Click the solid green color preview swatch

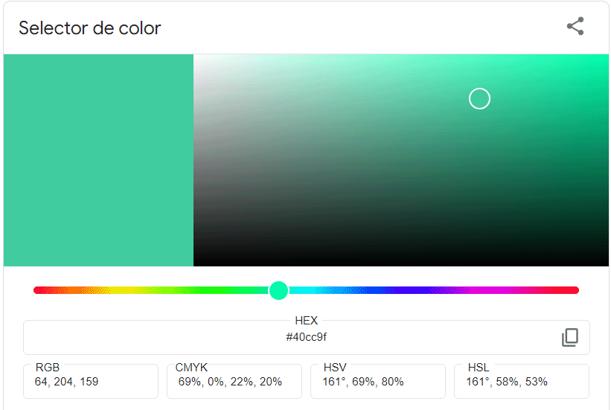point(98,160)
